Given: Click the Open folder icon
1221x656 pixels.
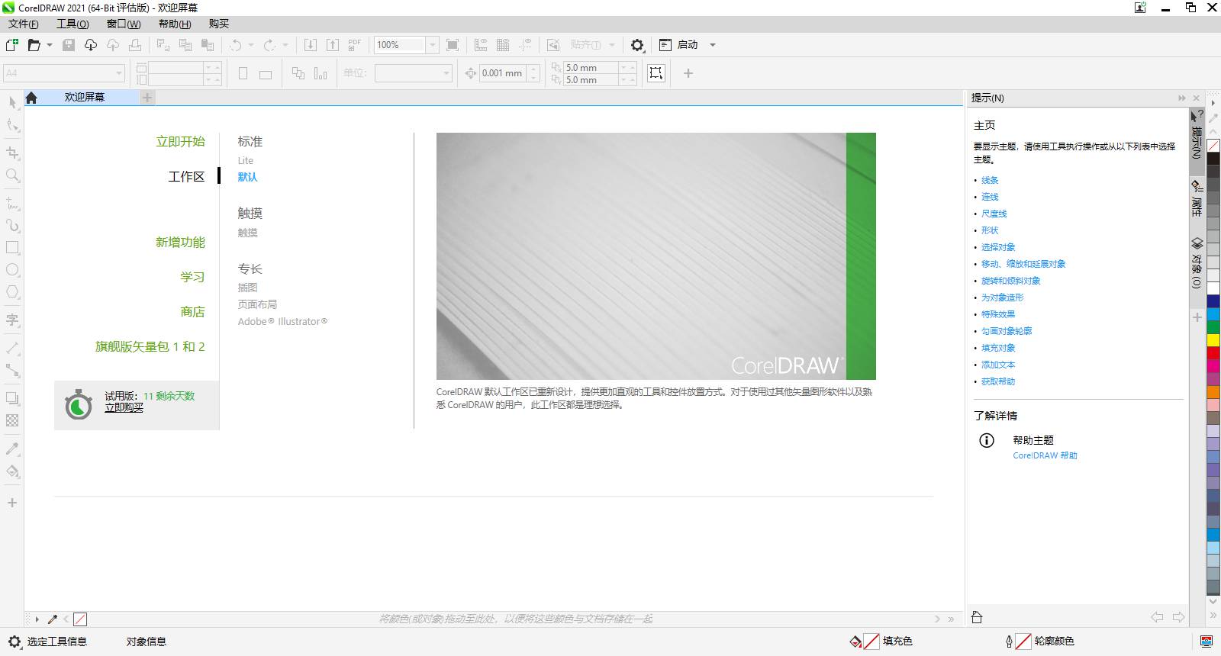Looking at the screenshot, I should [x=34, y=45].
